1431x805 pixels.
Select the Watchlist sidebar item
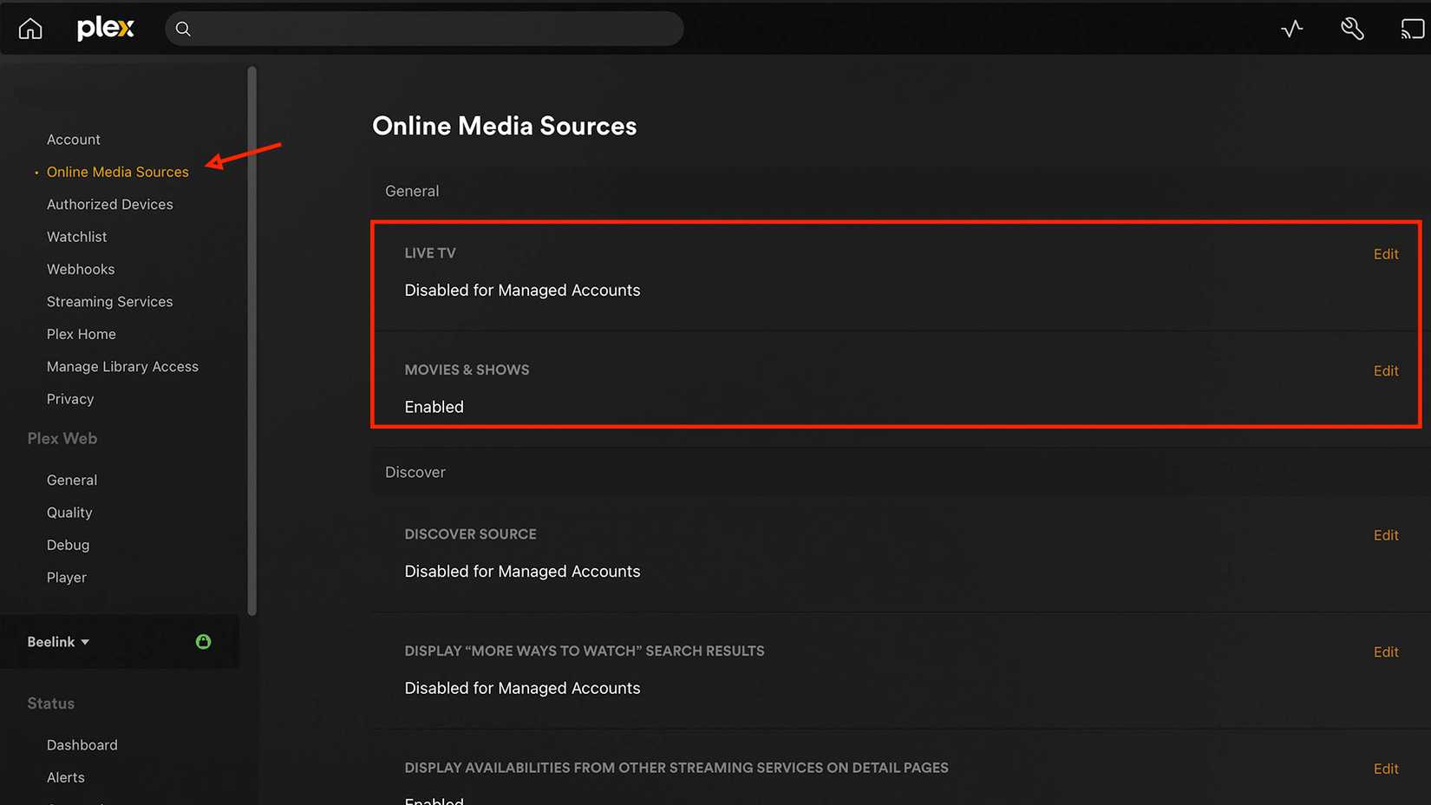[76, 236]
